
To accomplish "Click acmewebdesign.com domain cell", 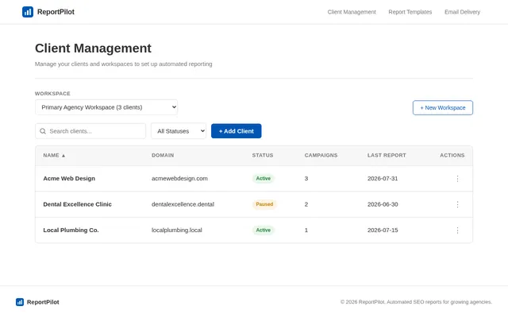I will [179, 178].
